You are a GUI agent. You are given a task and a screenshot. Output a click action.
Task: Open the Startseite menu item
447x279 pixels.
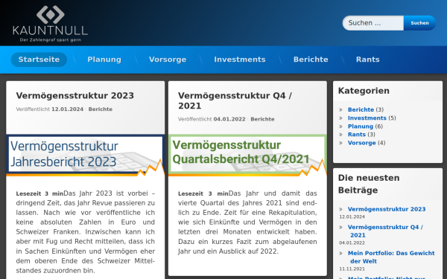39,60
